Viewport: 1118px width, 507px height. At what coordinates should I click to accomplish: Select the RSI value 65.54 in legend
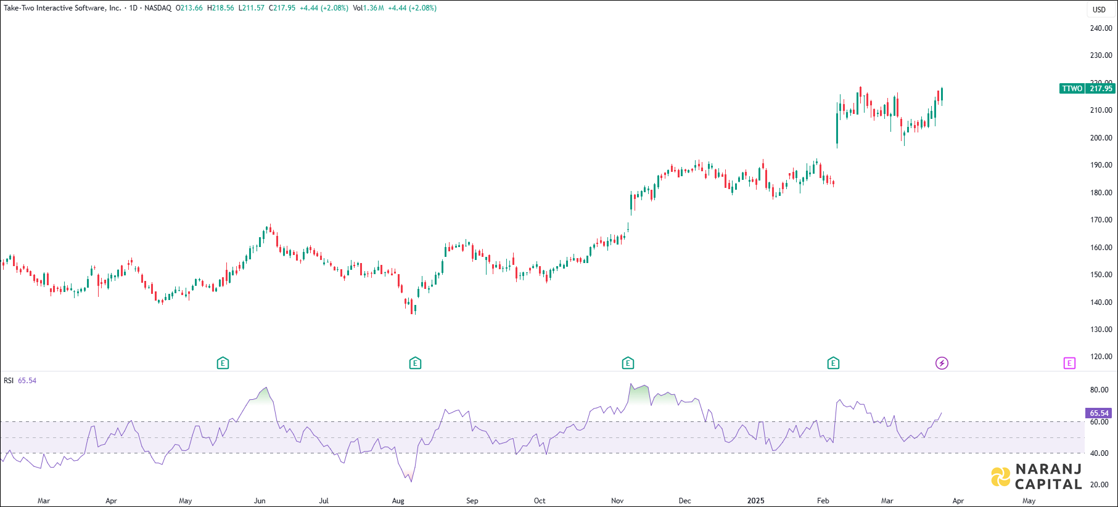click(x=27, y=381)
